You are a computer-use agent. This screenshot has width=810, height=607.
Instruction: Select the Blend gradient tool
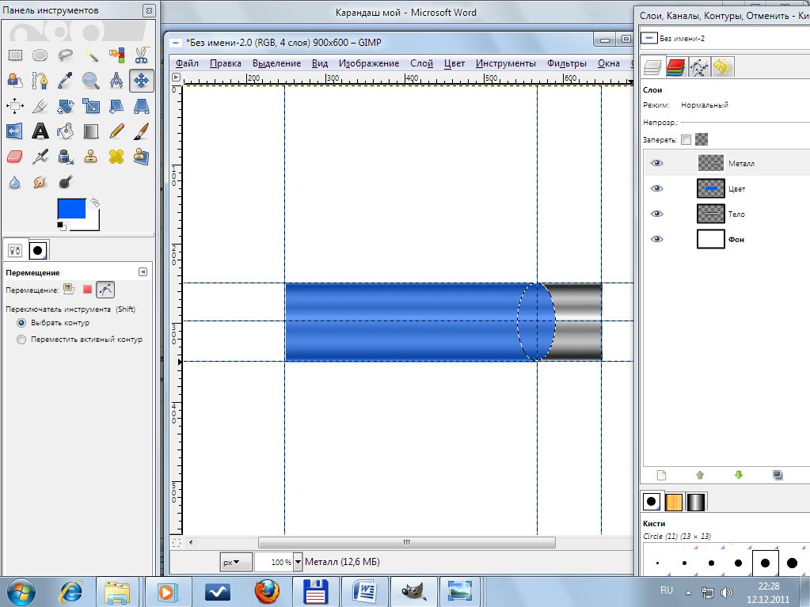pos(91,131)
